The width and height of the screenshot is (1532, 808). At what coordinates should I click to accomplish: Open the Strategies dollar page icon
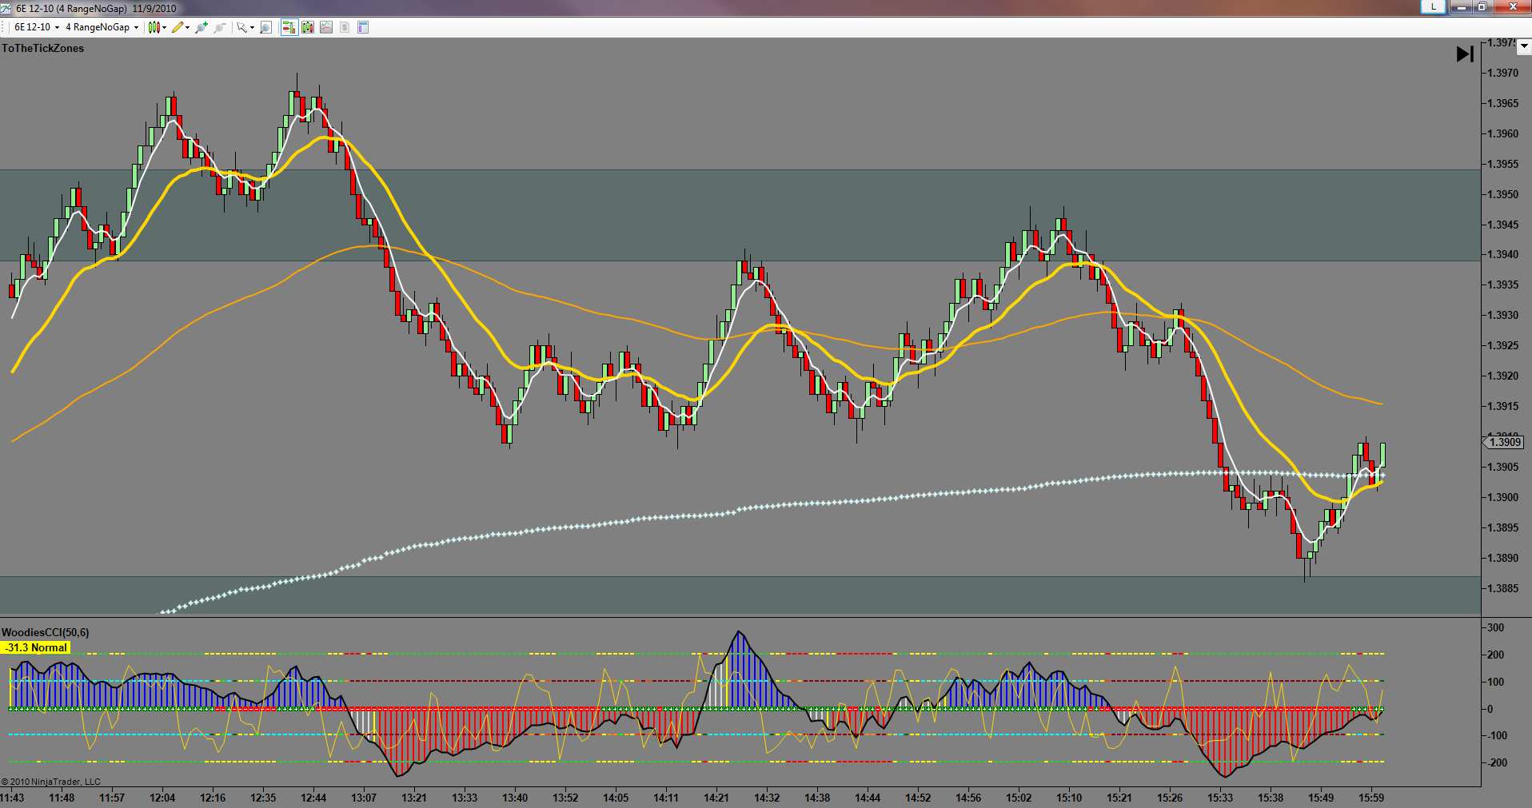[345, 27]
